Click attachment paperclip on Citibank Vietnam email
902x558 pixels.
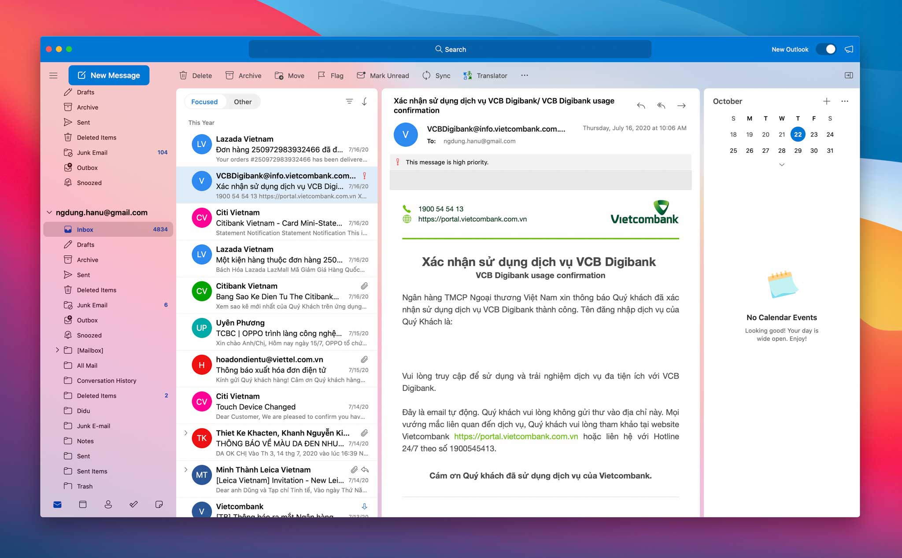point(364,286)
